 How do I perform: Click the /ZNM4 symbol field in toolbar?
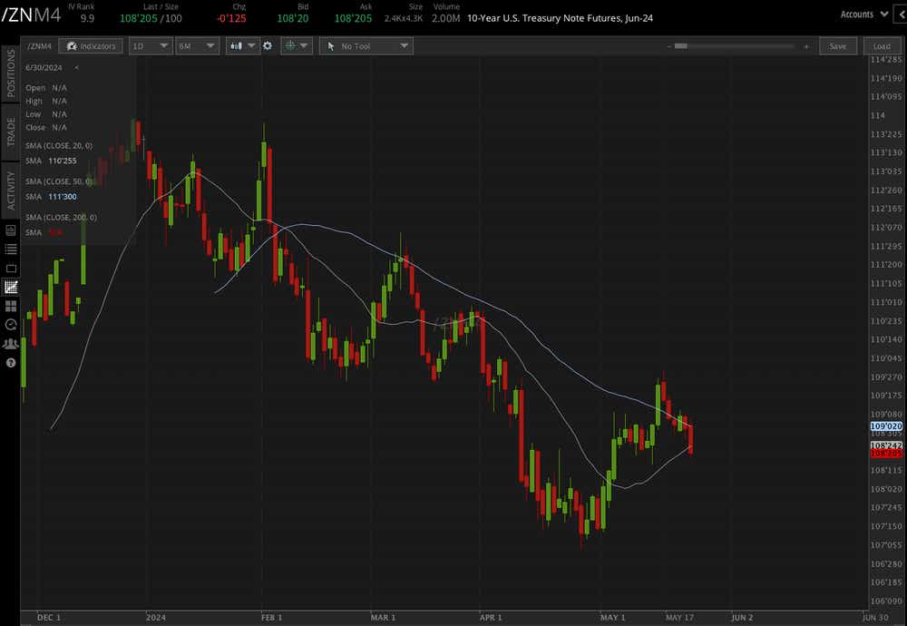coord(39,46)
